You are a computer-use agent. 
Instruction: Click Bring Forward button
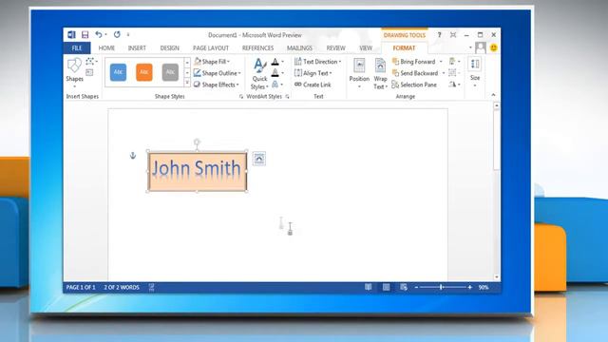click(414, 62)
